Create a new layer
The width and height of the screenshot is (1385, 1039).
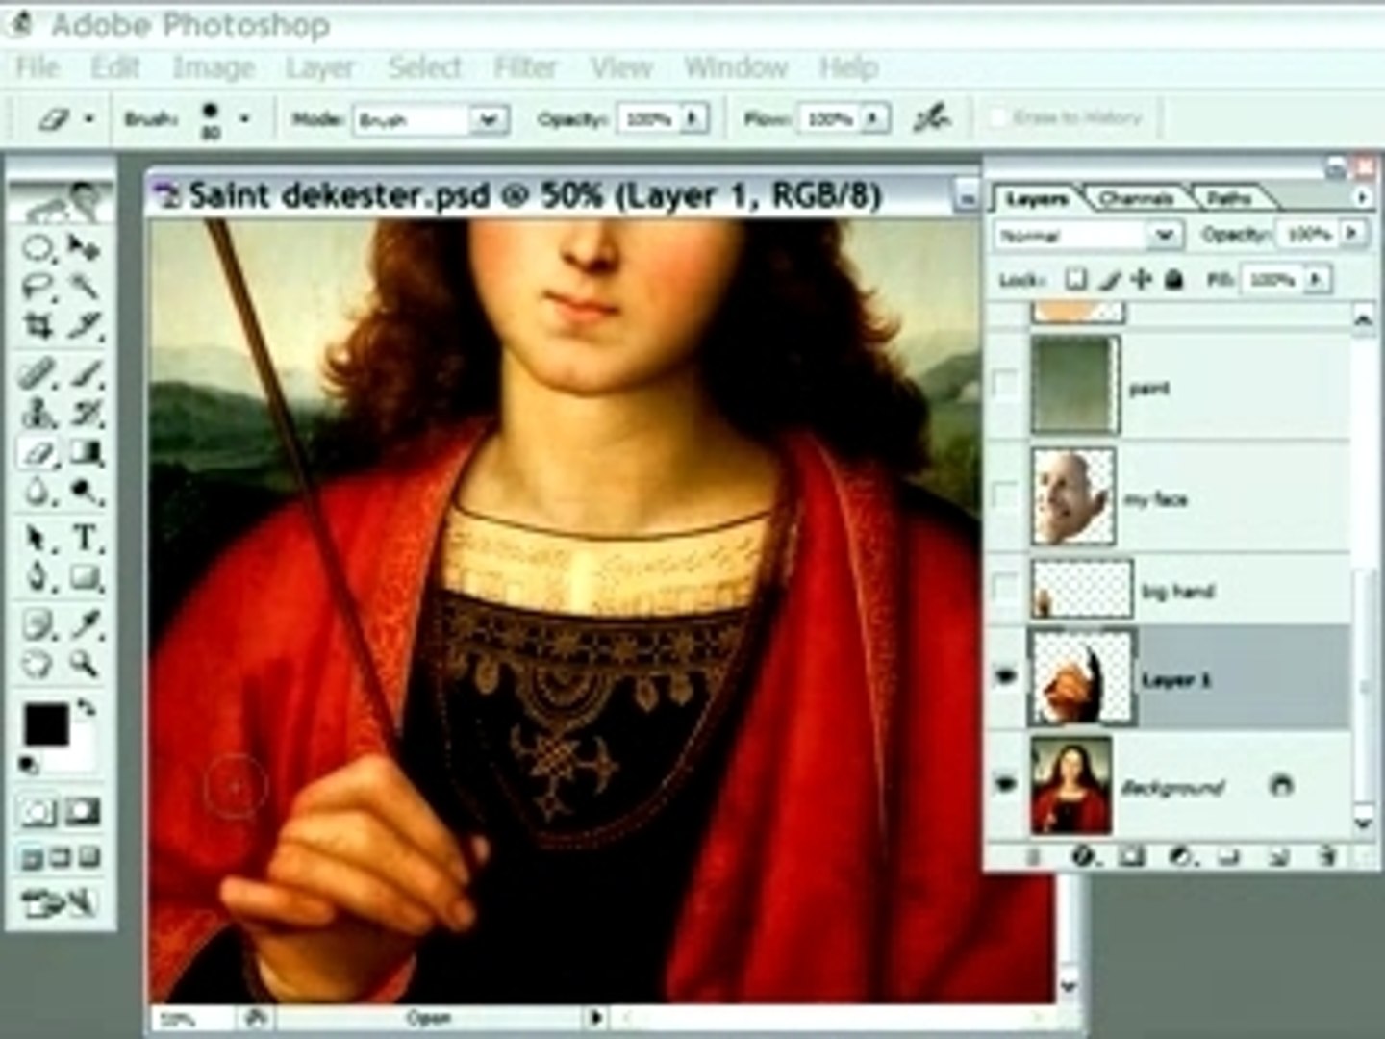coord(1278,855)
